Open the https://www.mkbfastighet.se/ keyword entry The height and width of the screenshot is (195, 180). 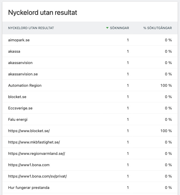[34, 142]
